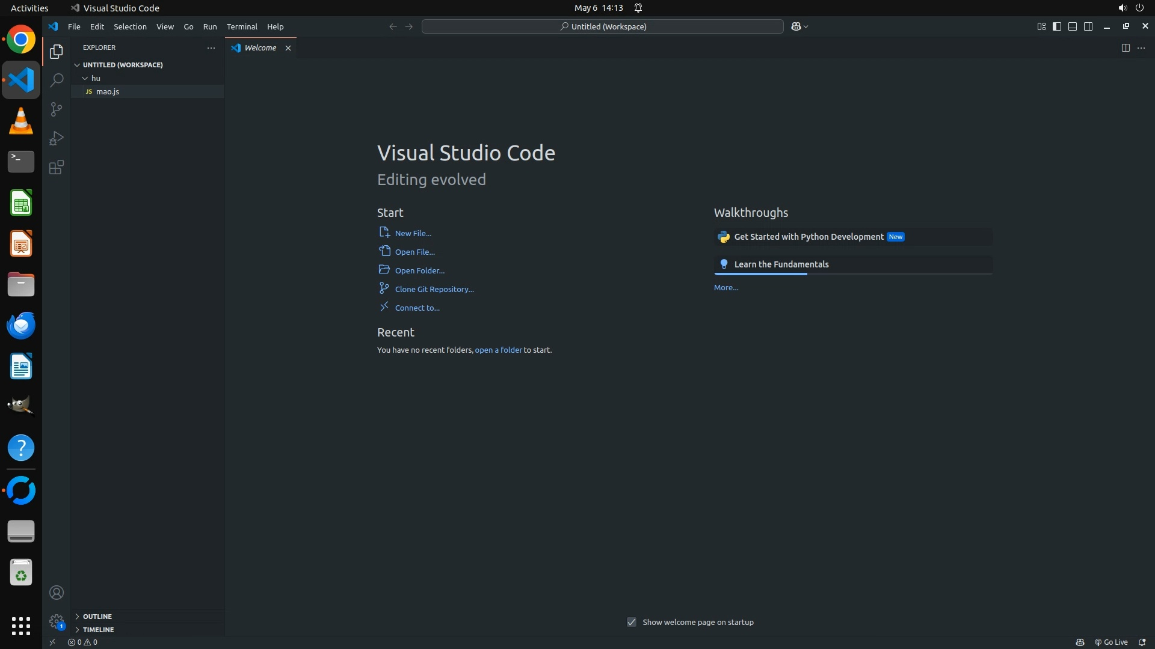Expand the Timeline section
Image resolution: width=1155 pixels, height=649 pixels.
pos(98,629)
